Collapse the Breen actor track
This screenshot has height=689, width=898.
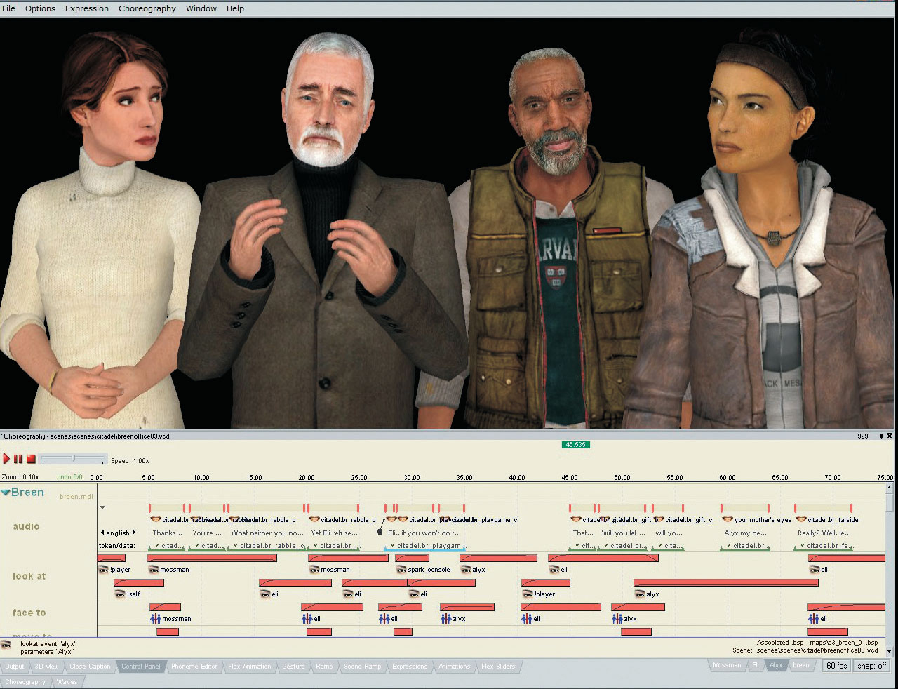point(6,493)
